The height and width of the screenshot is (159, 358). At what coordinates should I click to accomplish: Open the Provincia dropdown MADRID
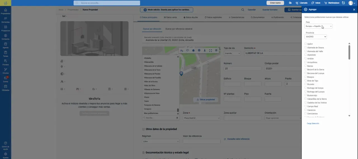(315, 37)
